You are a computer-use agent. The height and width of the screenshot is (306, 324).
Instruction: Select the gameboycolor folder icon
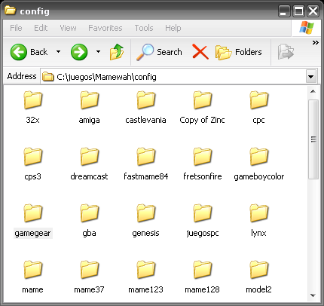(259, 157)
